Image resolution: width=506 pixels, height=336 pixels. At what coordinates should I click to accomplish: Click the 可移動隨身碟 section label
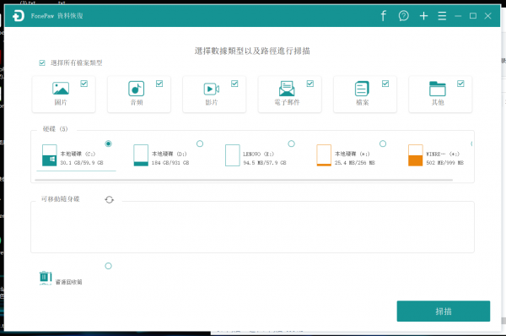[60, 199]
